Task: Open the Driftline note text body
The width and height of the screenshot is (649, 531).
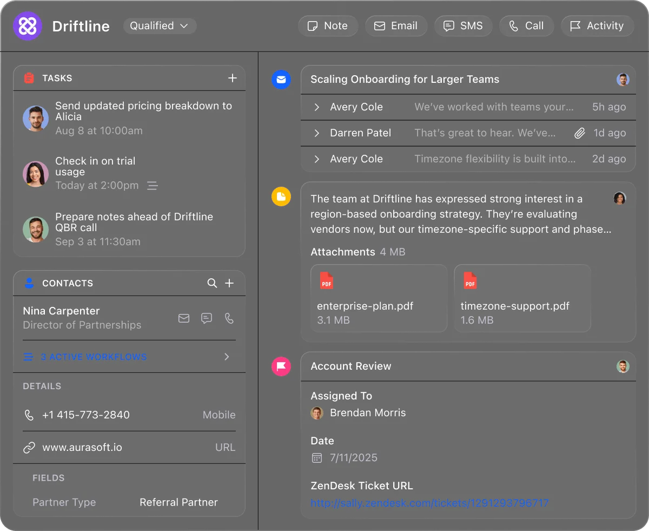Action: (x=461, y=214)
